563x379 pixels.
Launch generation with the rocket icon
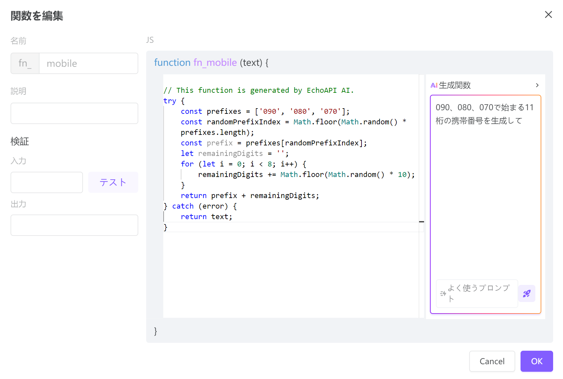click(526, 293)
